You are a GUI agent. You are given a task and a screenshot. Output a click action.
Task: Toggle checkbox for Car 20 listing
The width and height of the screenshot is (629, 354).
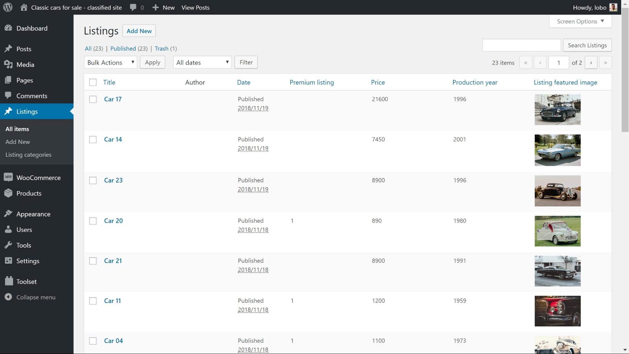point(93,221)
